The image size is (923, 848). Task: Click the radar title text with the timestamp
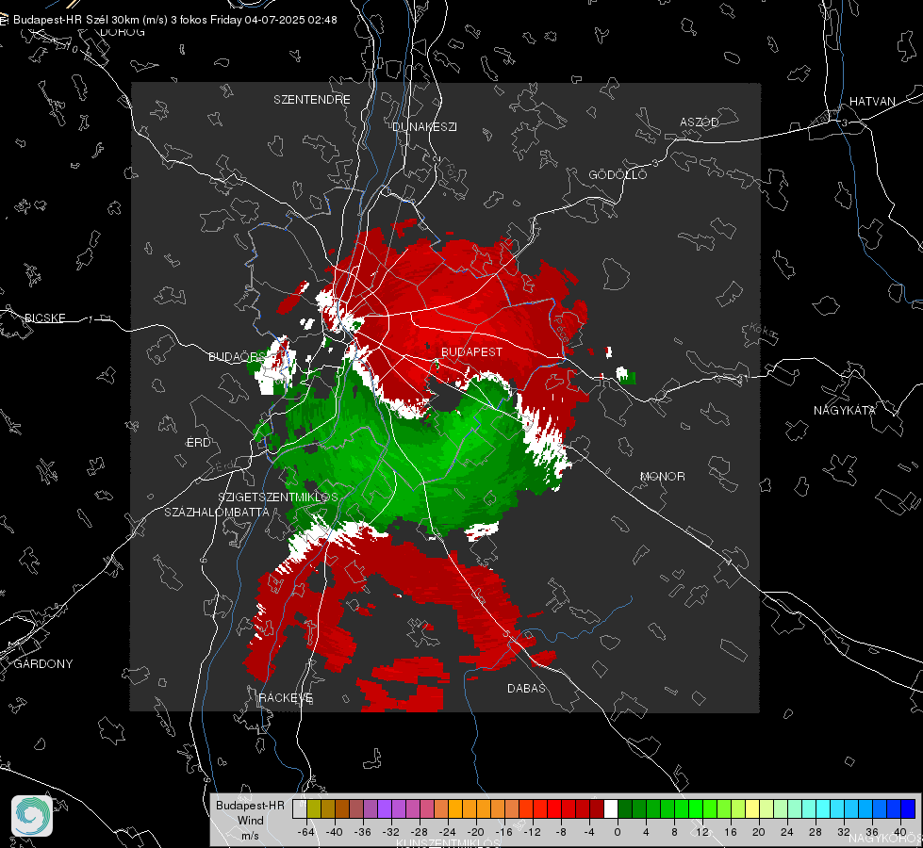tap(174, 20)
